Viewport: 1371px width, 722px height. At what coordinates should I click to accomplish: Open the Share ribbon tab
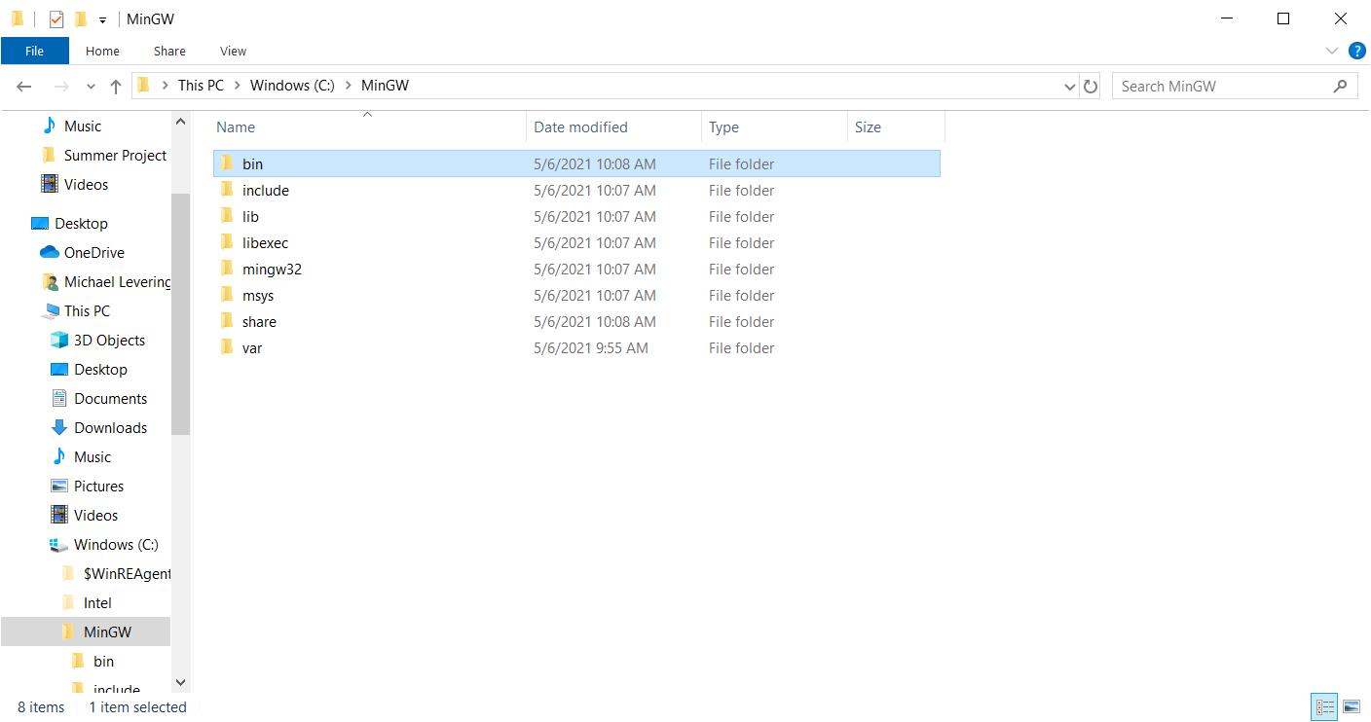tap(169, 51)
